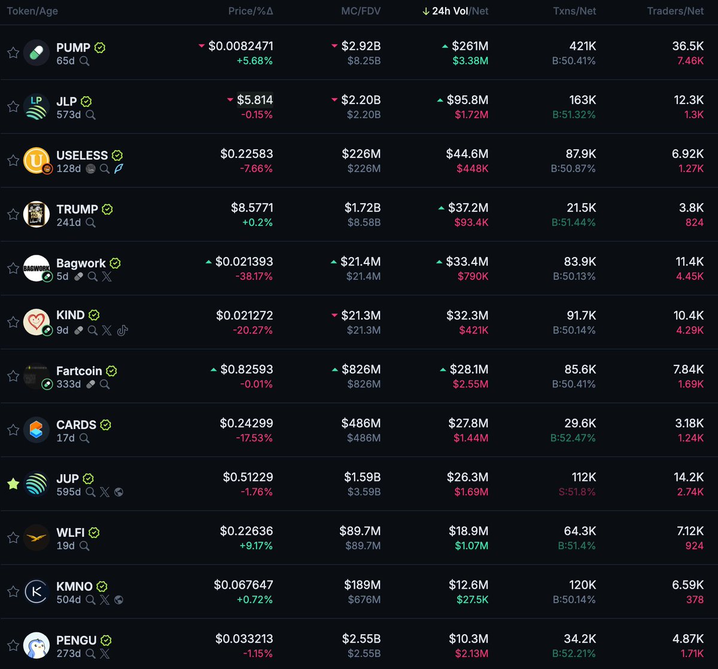Sort by Price/%Δ column header
Image resolution: width=718 pixels, height=669 pixels.
pos(251,11)
